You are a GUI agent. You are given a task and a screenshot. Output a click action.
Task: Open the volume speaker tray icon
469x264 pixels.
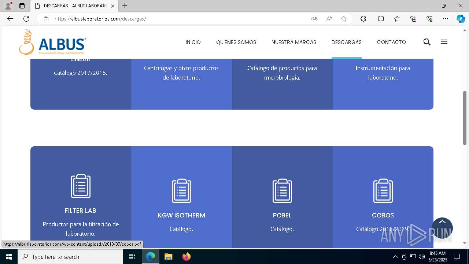click(421, 257)
